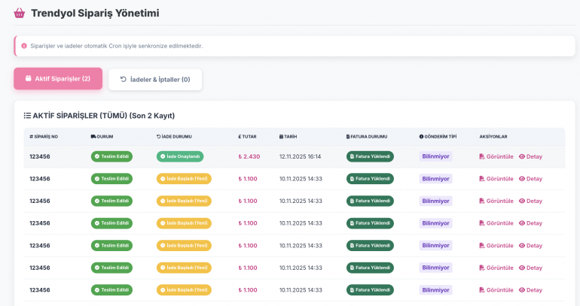Click the GÖNDERİM TİPİ header info icon

(421, 137)
